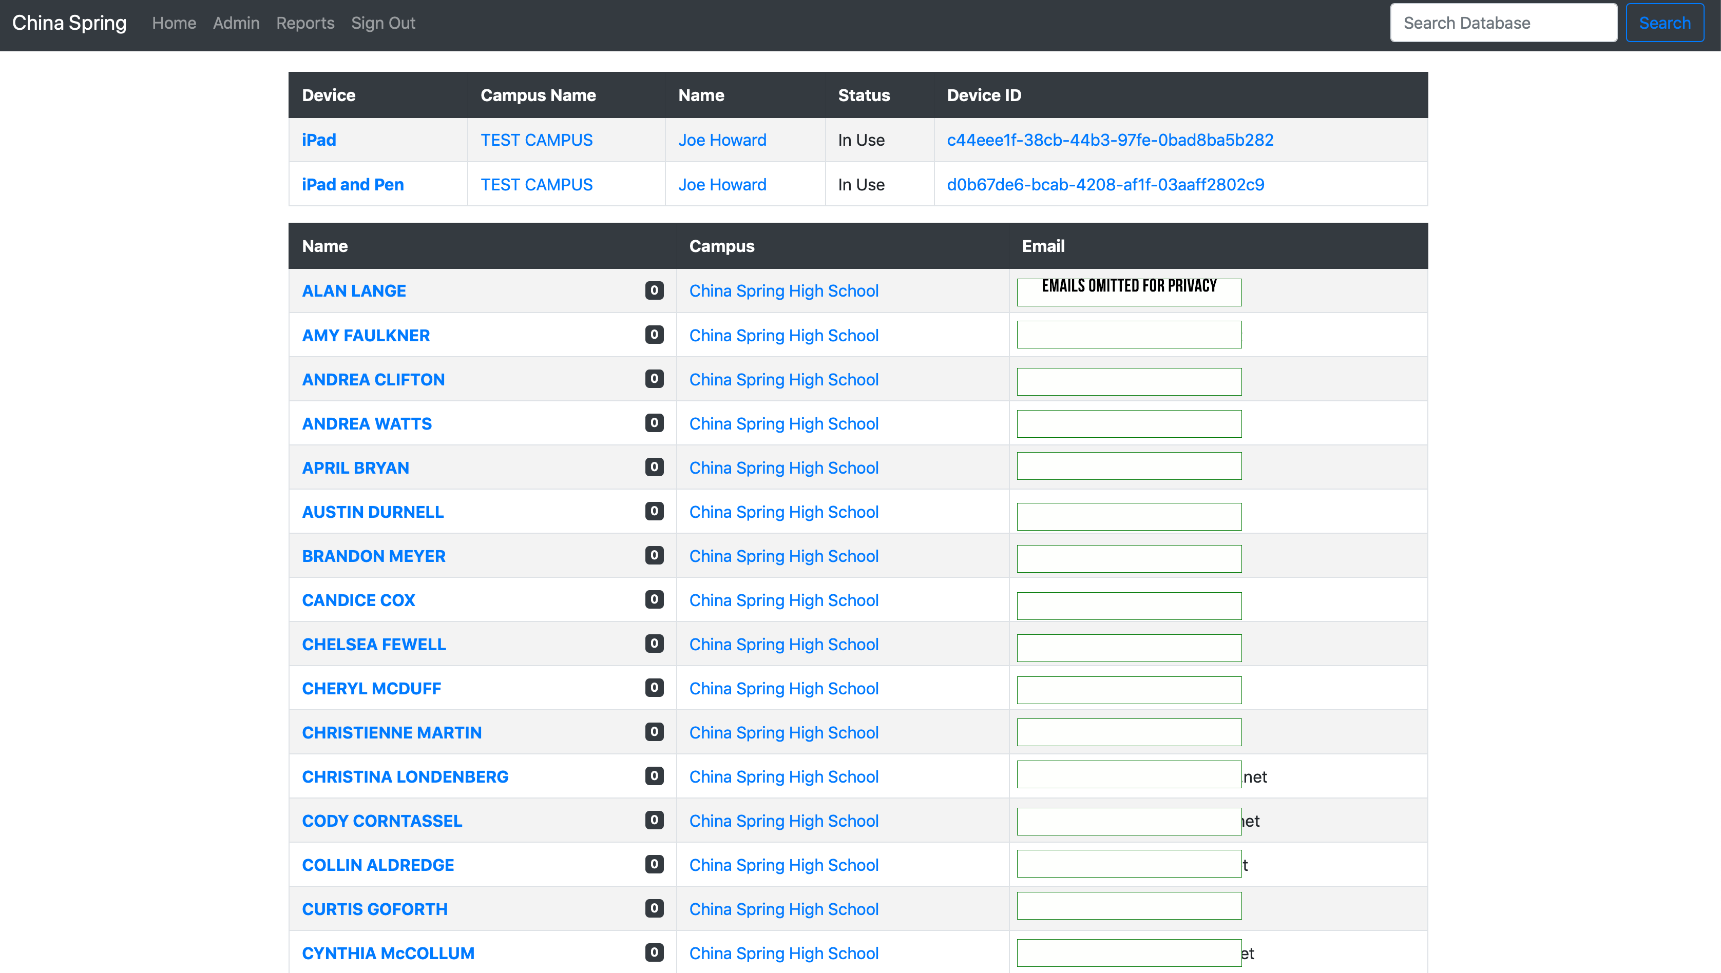Open China Spring High School from ANDREA CLIFTON's row
Image resolution: width=1721 pixels, height=973 pixels.
(x=783, y=380)
